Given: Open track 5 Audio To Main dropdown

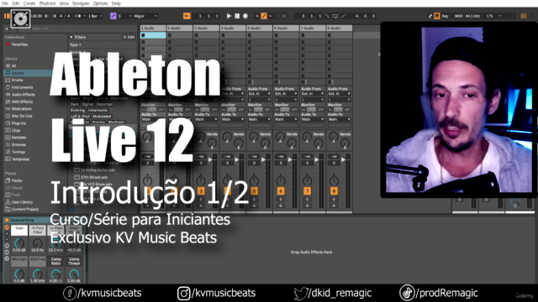Looking at the screenshot, I should 259,119.
